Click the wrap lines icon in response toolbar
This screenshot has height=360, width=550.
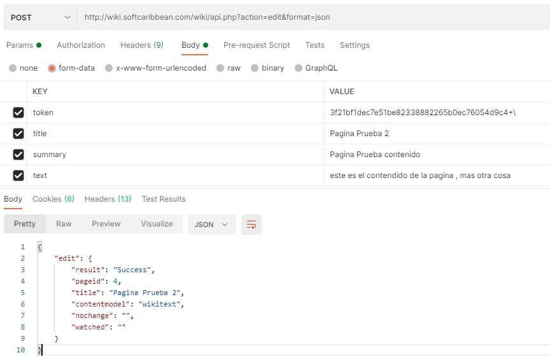[251, 225]
